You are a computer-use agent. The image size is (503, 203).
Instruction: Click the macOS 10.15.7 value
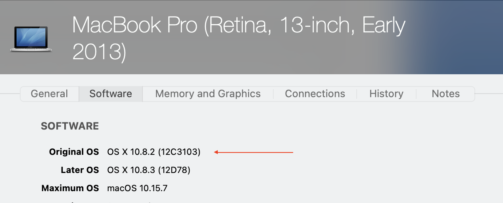click(137, 188)
